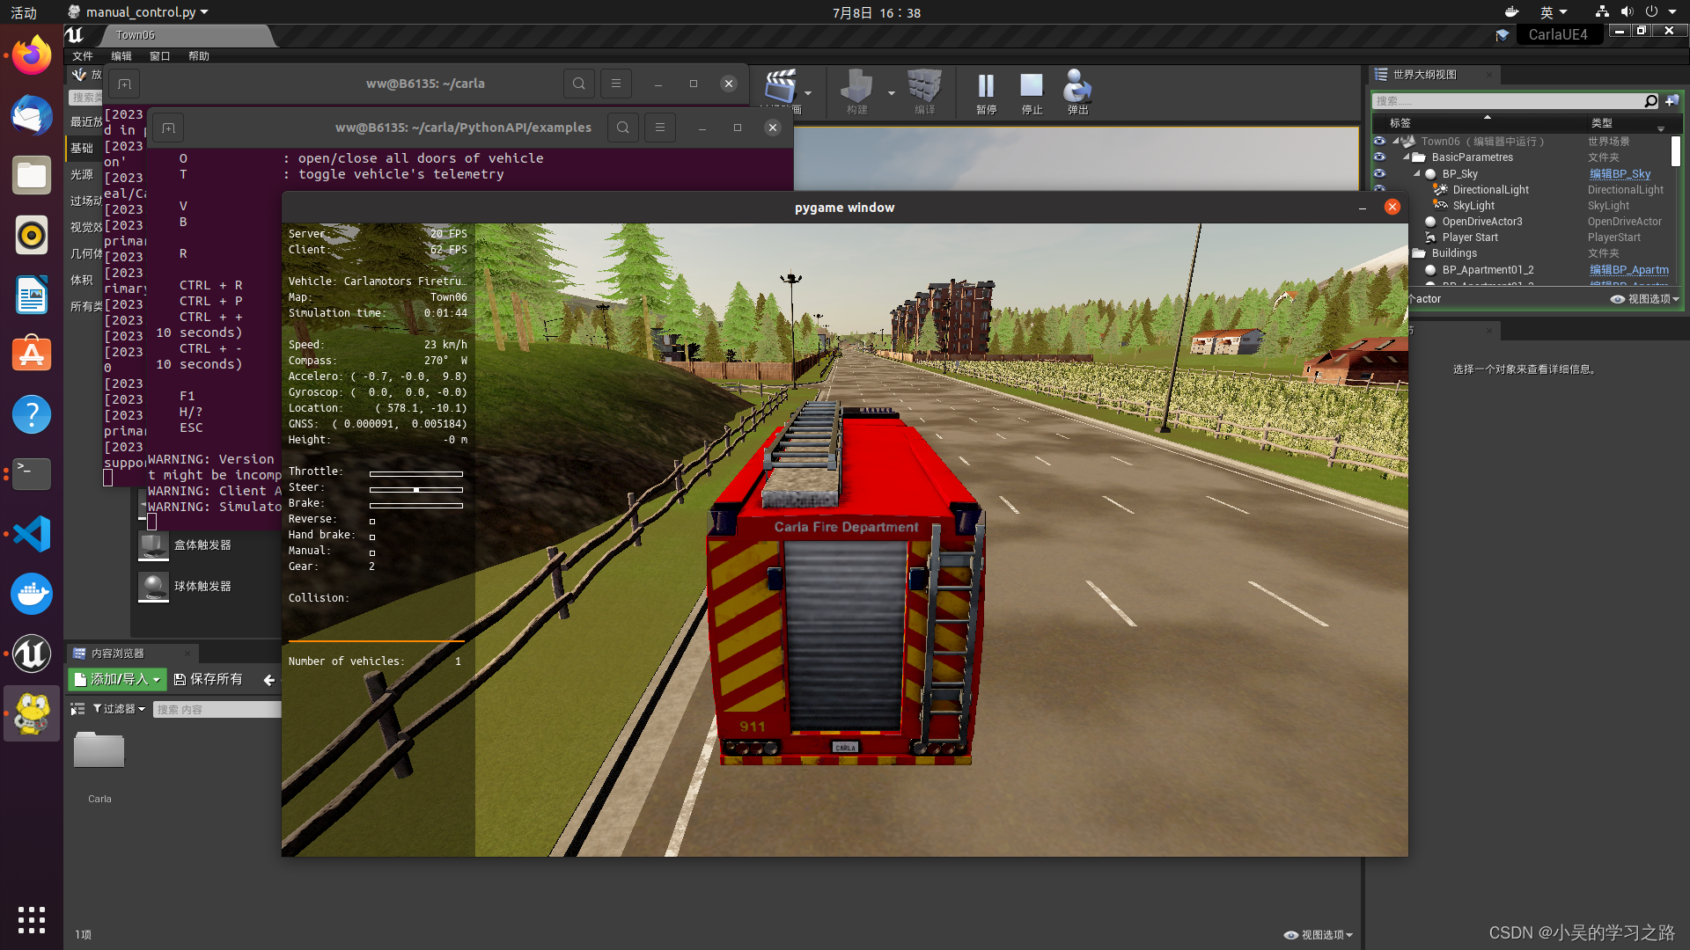This screenshot has height=950, width=1690.
Task: Collapse the BP_Sky tree arrow
Action: pos(1417,174)
